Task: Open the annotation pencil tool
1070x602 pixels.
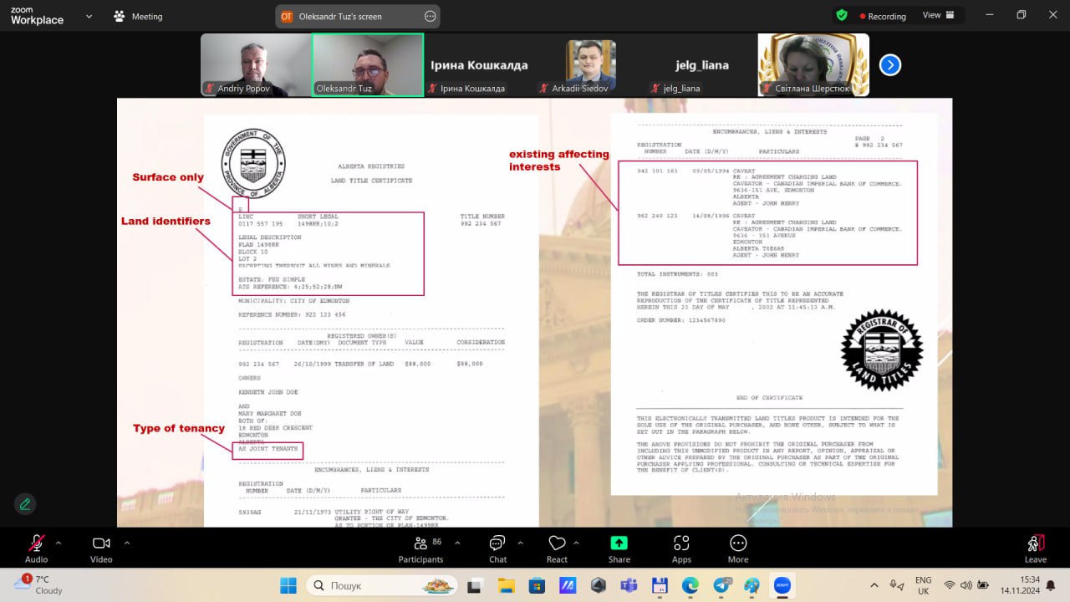Action: pos(25,504)
